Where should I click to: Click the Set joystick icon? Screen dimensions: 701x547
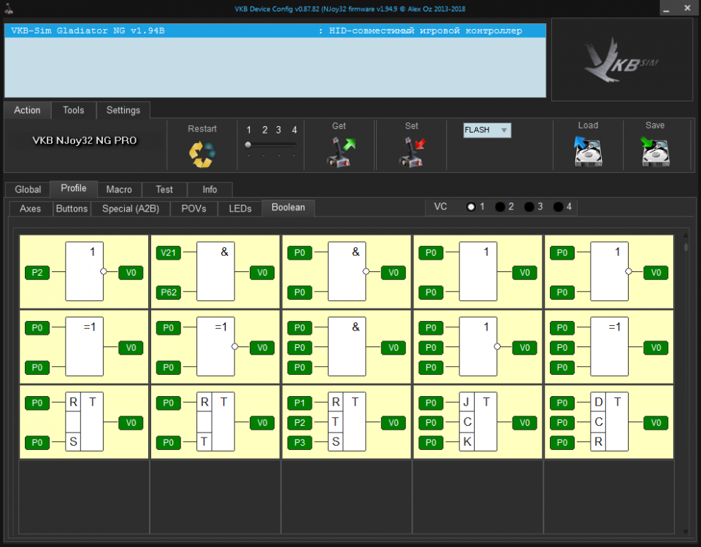[412, 152]
